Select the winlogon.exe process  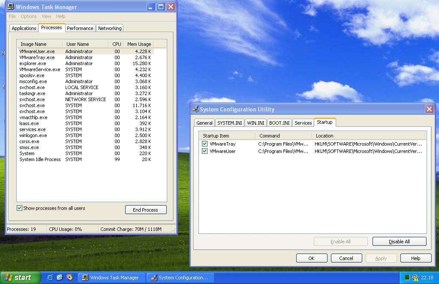[x=86, y=135]
